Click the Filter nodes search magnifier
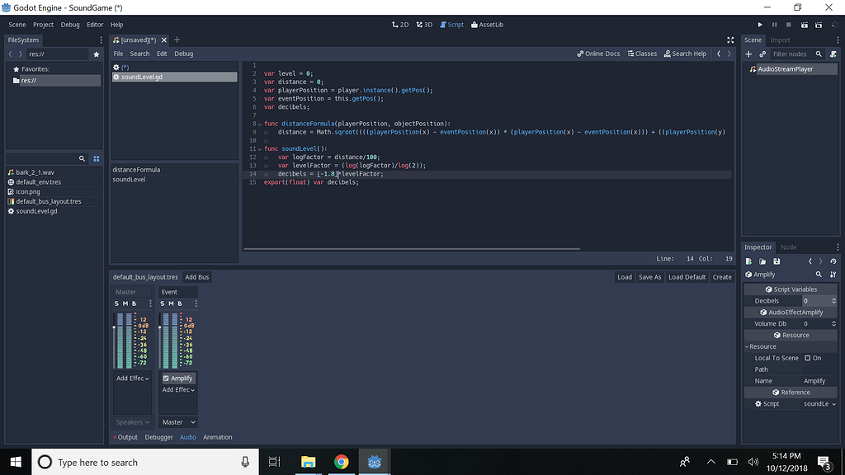Screen dimensions: 845x475 (819, 54)
